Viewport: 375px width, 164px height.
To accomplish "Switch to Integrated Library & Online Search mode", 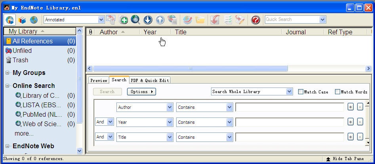I will point(10,20).
